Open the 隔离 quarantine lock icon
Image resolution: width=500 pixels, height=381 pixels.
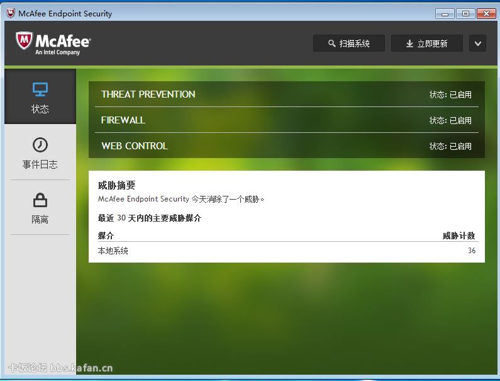(40, 200)
